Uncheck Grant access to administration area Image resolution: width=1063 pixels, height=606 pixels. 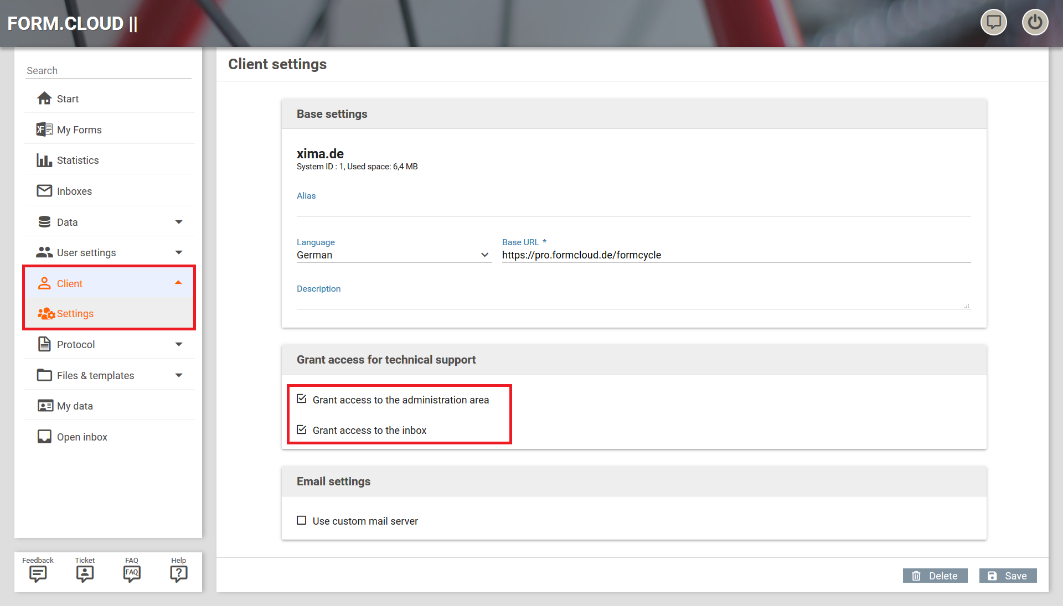302,399
